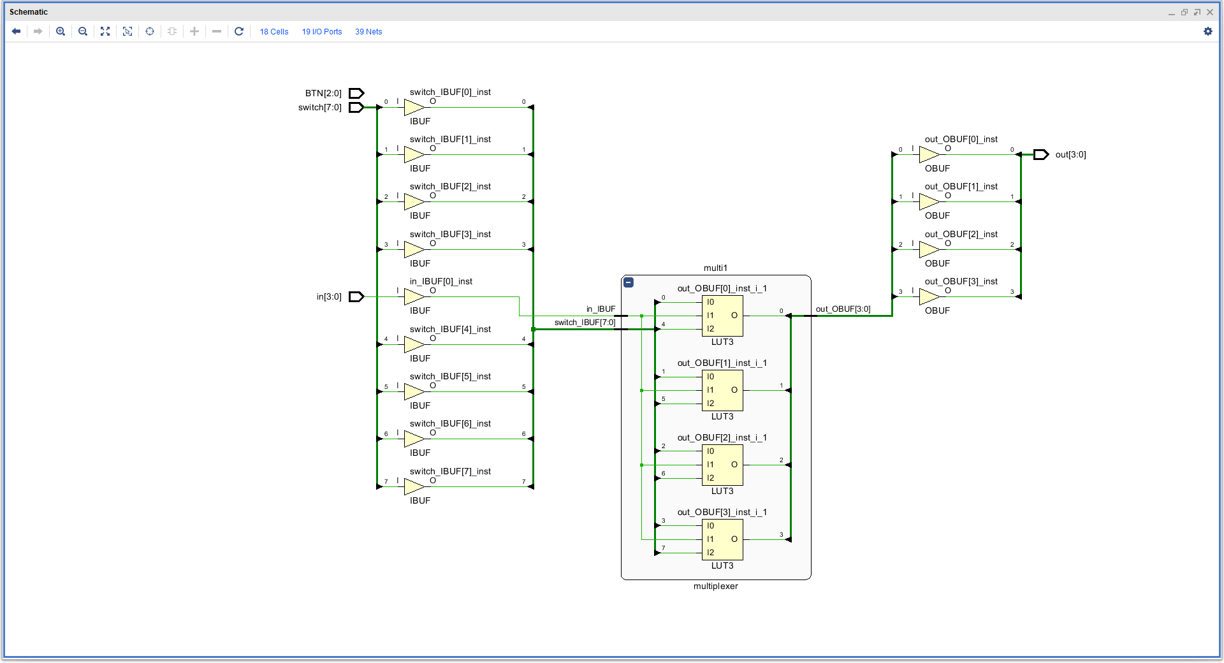Click the Schematic panel title
The width and height of the screenshot is (1224, 663).
click(29, 12)
